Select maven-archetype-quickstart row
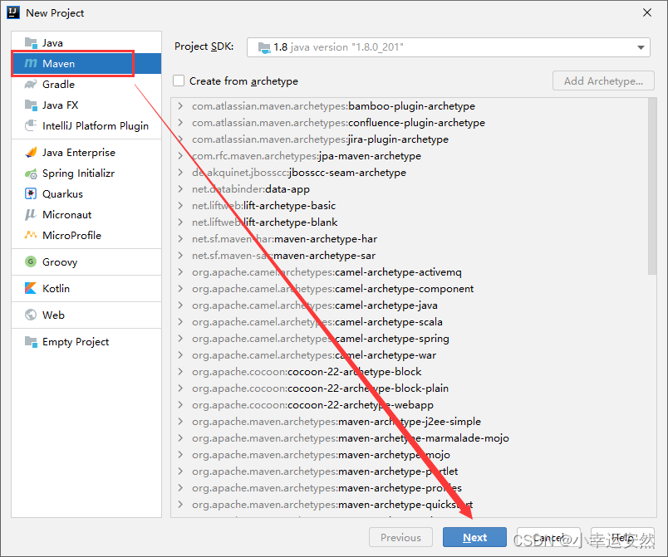The width and height of the screenshot is (668, 557). coord(409,504)
